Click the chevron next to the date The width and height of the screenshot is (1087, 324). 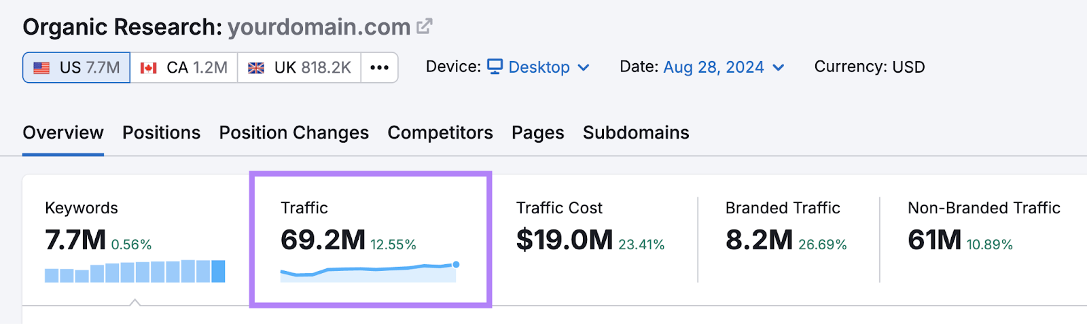click(779, 67)
